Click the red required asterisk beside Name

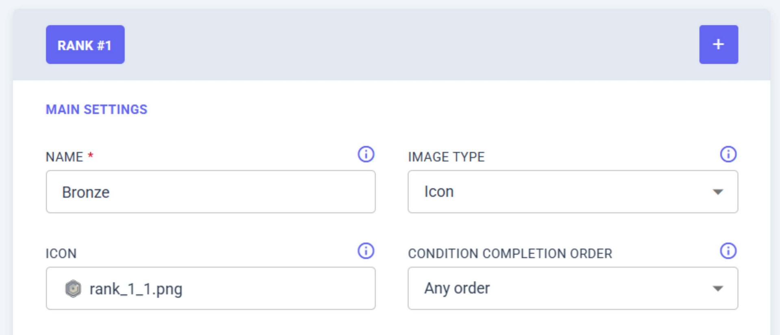pos(91,155)
